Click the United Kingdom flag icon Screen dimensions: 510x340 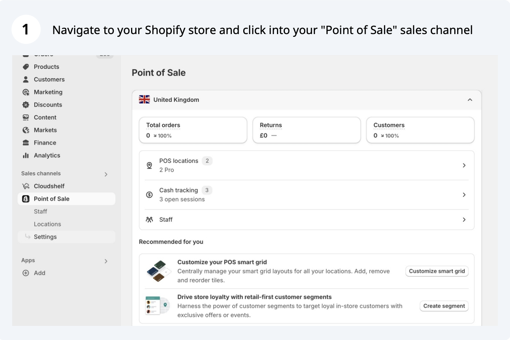click(x=144, y=99)
